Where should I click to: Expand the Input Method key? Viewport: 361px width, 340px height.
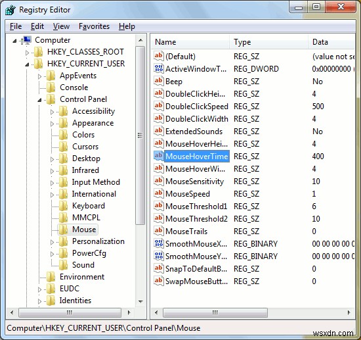coord(52,183)
